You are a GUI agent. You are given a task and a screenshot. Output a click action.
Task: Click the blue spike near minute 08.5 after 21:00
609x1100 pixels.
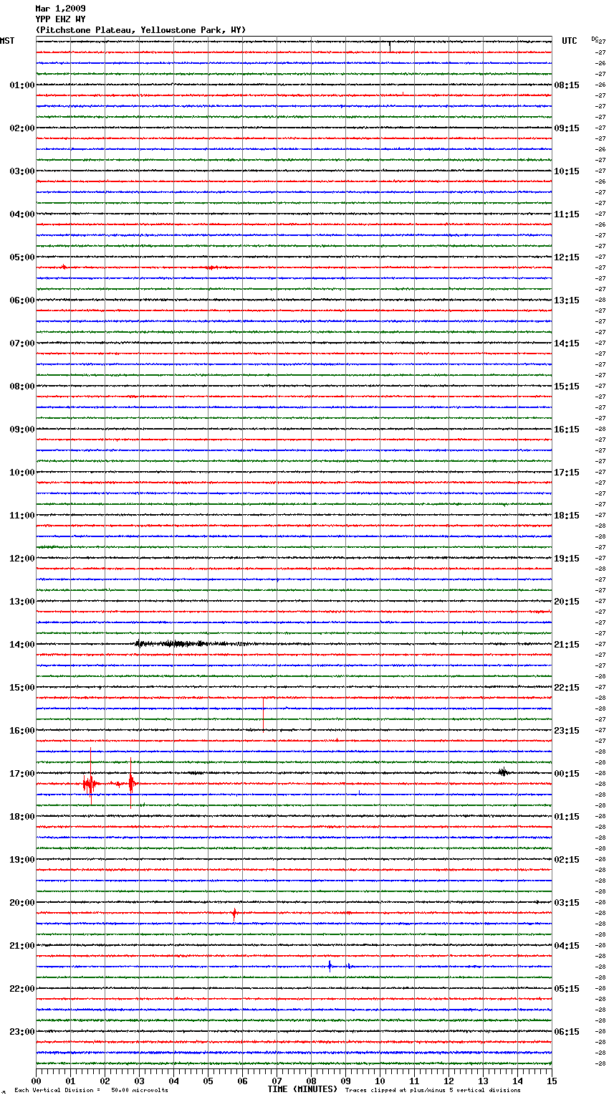[330, 966]
